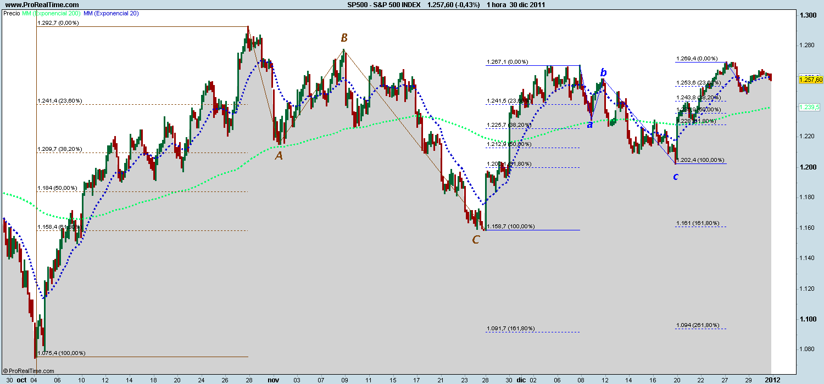Click the '30 dic 2011' date in header

pos(527,4)
